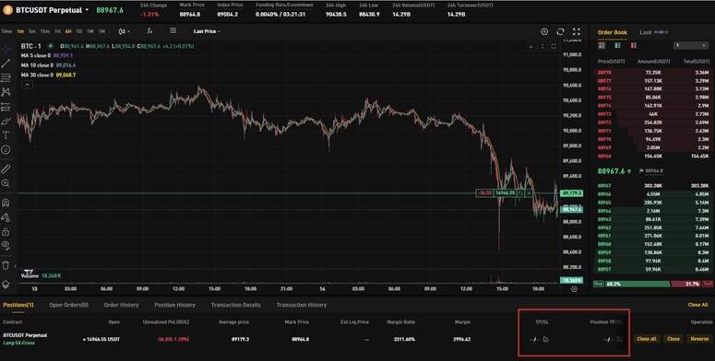The width and height of the screenshot is (715, 361).
Task: Click the chart time-axis settings circle icon
Action: point(574,289)
